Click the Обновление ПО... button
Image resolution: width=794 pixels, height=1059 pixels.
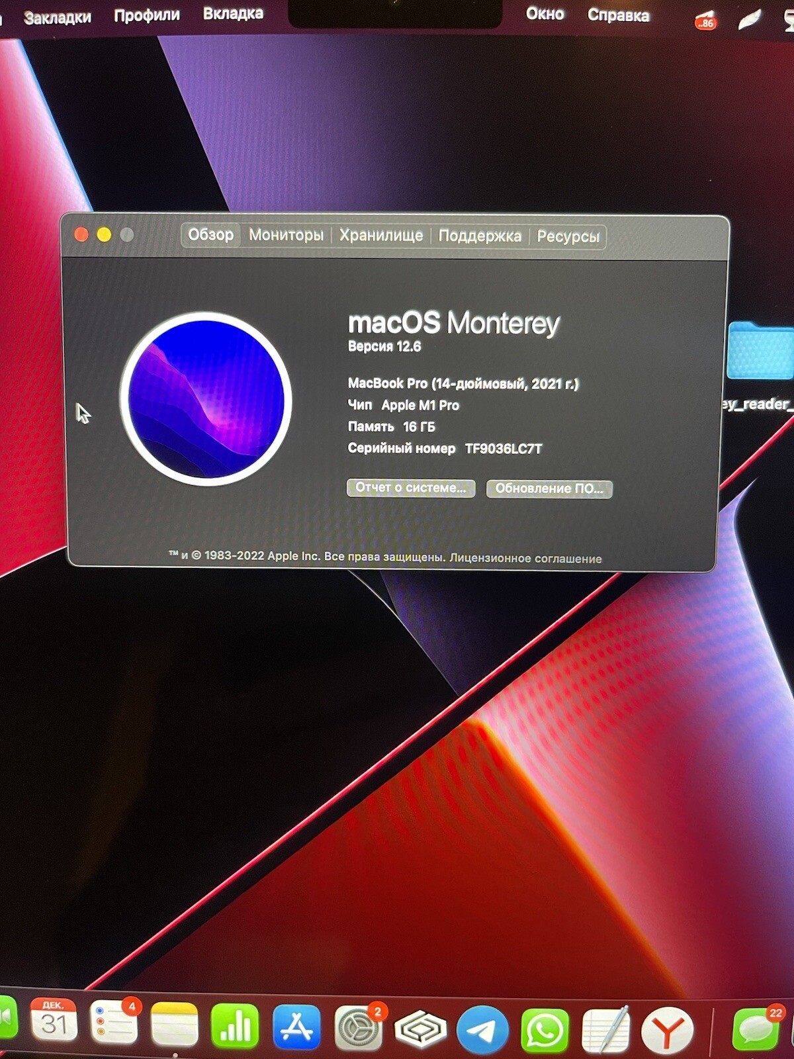pyautogui.click(x=549, y=488)
